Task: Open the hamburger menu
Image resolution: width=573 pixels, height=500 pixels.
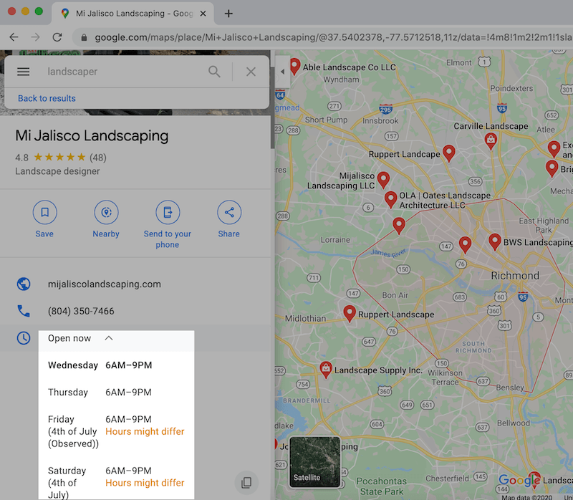Action: click(x=23, y=72)
